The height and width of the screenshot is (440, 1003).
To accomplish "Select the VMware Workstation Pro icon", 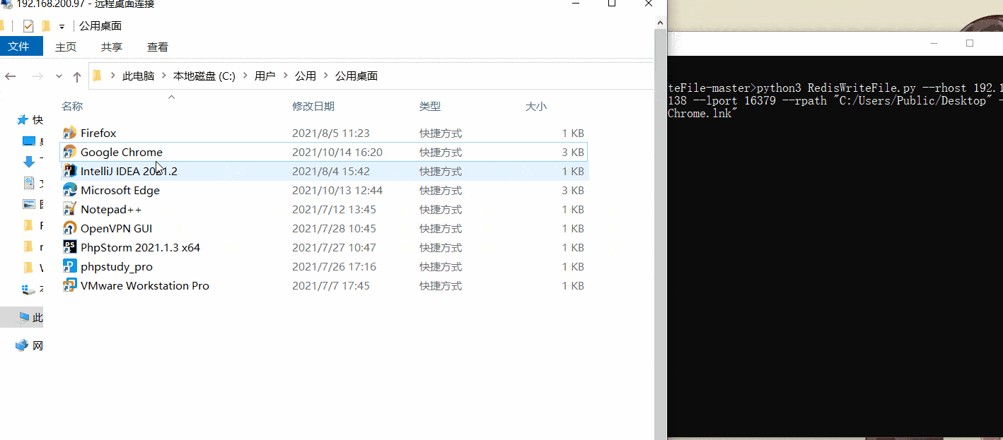I will tap(69, 285).
